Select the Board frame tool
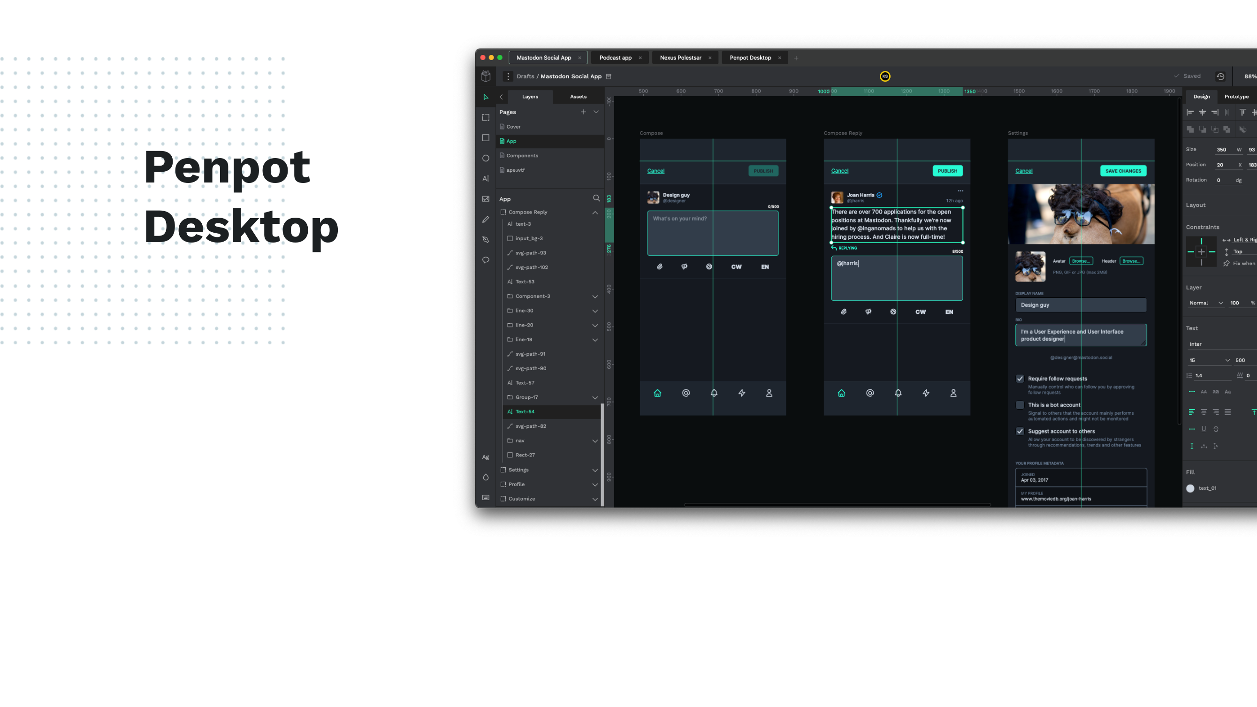The width and height of the screenshot is (1257, 707). [486, 117]
